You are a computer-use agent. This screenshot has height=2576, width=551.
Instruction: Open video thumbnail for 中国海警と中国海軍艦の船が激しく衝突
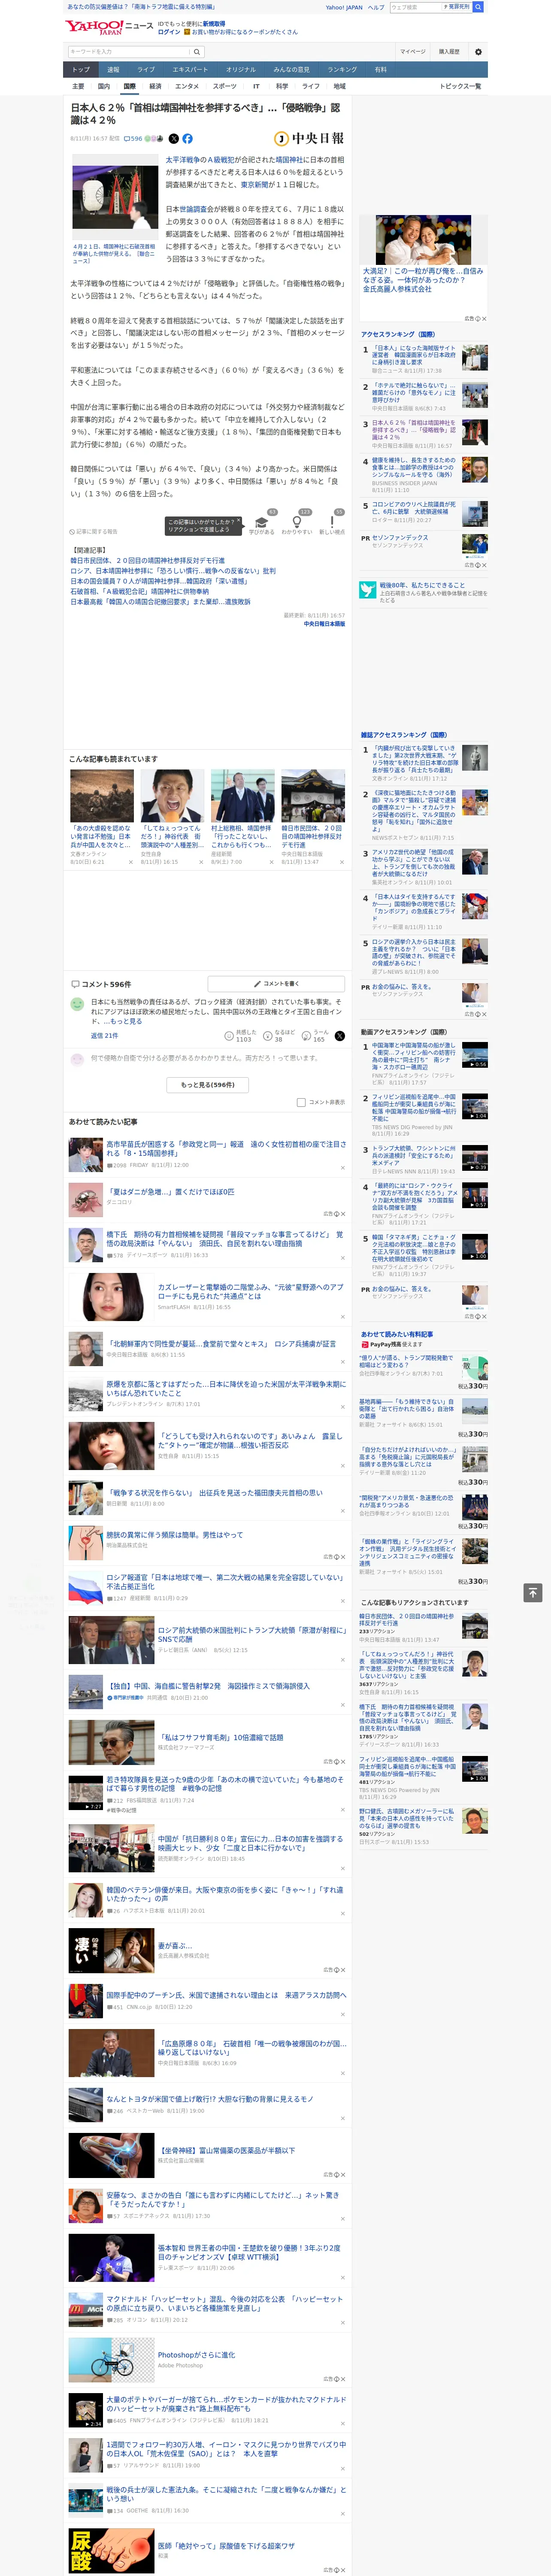[x=475, y=1055]
